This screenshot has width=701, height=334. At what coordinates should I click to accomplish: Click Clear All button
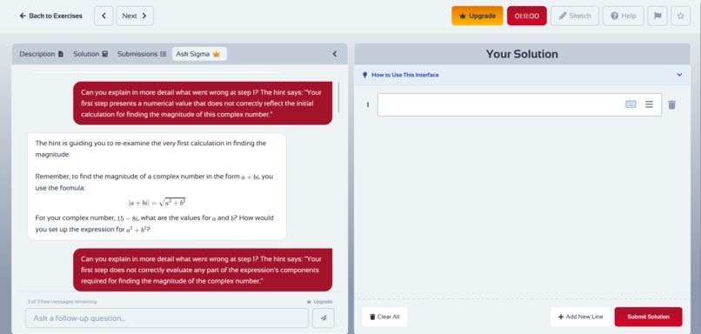tap(384, 317)
